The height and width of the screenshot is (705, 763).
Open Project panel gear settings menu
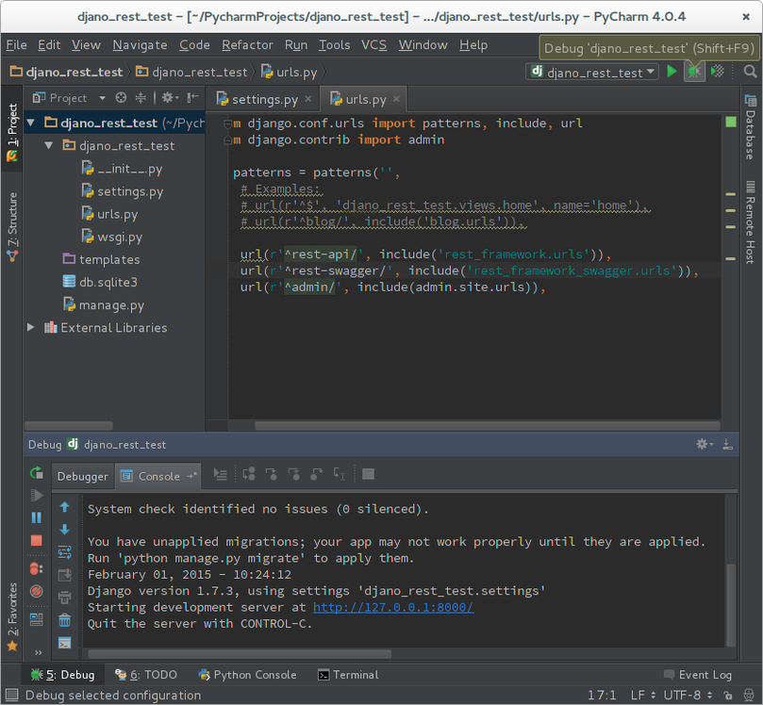pos(170,98)
